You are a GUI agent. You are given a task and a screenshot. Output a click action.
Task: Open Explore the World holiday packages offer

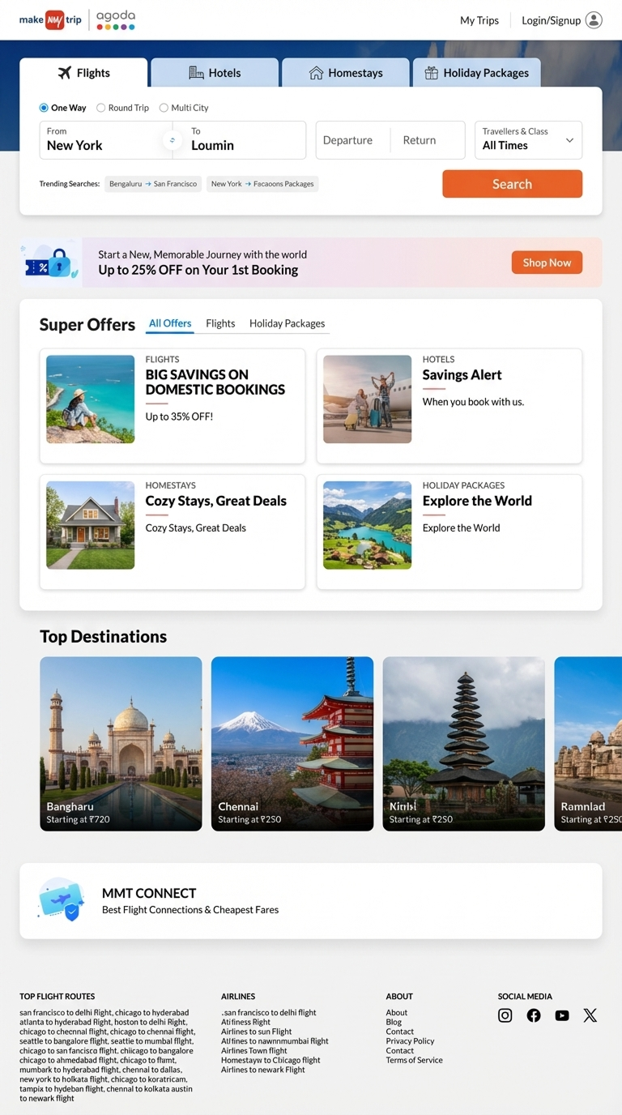(449, 532)
